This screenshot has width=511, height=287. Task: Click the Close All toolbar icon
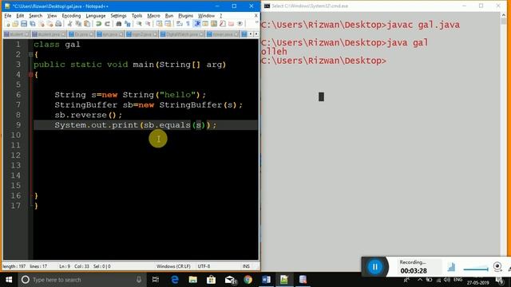click(x=50, y=24)
